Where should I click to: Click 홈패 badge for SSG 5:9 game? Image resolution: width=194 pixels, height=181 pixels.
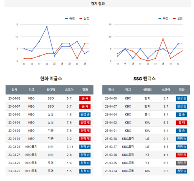(x=181, y=122)
